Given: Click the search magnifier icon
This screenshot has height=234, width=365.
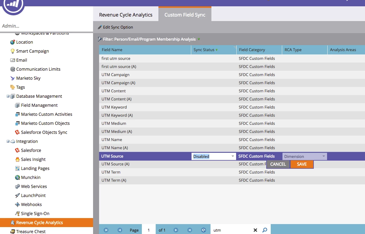Looking at the screenshot, I should pyautogui.click(x=265, y=230).
